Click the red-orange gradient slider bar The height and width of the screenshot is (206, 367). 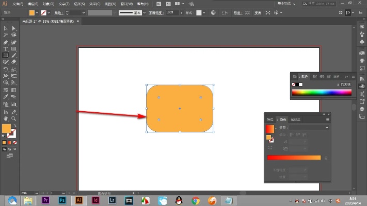pyautogui.click(x=294, y=158)
